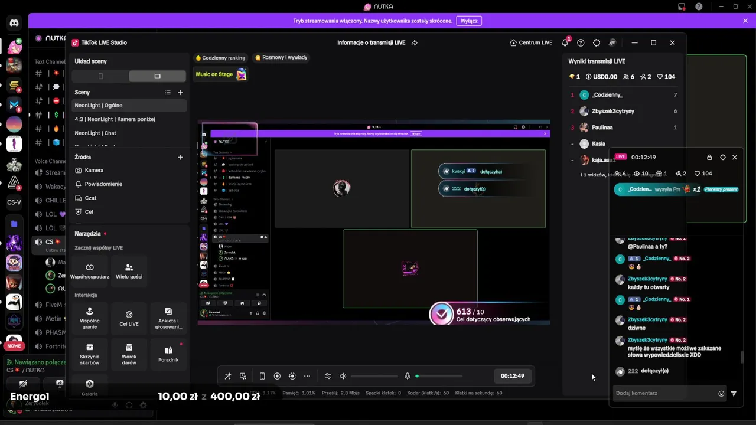Open Współgospodarz co-host tool

click(90, 272)
